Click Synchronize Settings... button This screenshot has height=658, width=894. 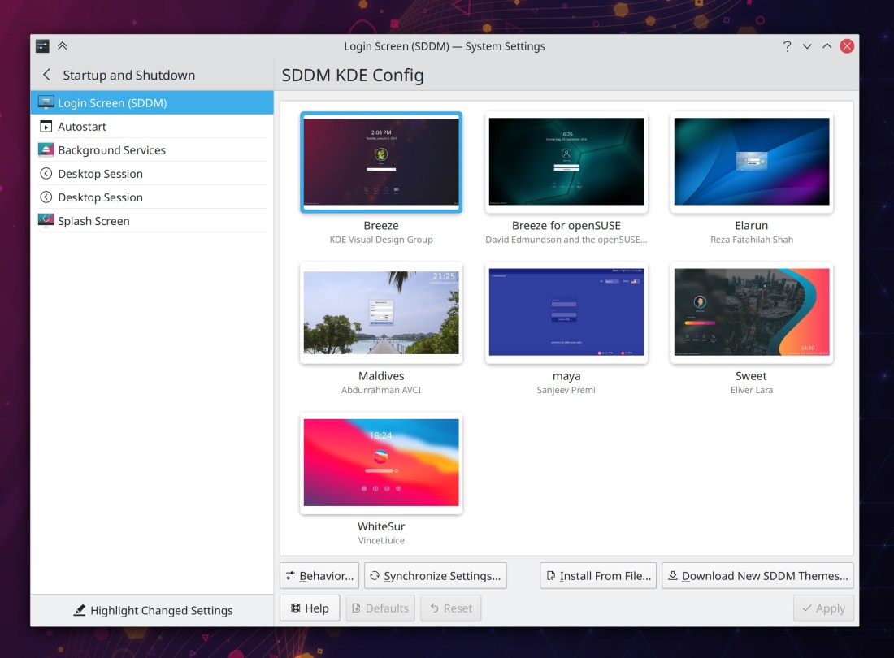coord(435,576)
